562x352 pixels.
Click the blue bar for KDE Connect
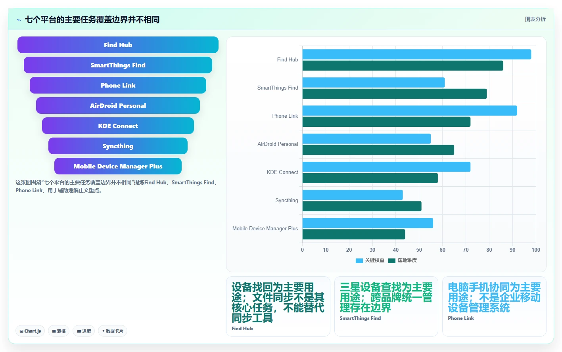pos(386,167)
